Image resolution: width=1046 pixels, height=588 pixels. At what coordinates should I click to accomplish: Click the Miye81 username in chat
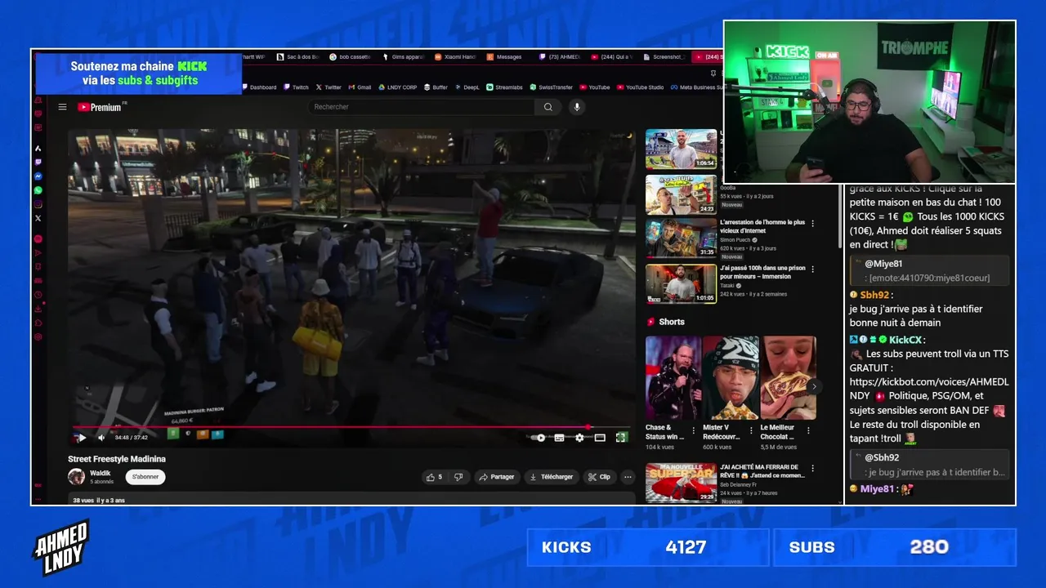click(x=877, y=489)
